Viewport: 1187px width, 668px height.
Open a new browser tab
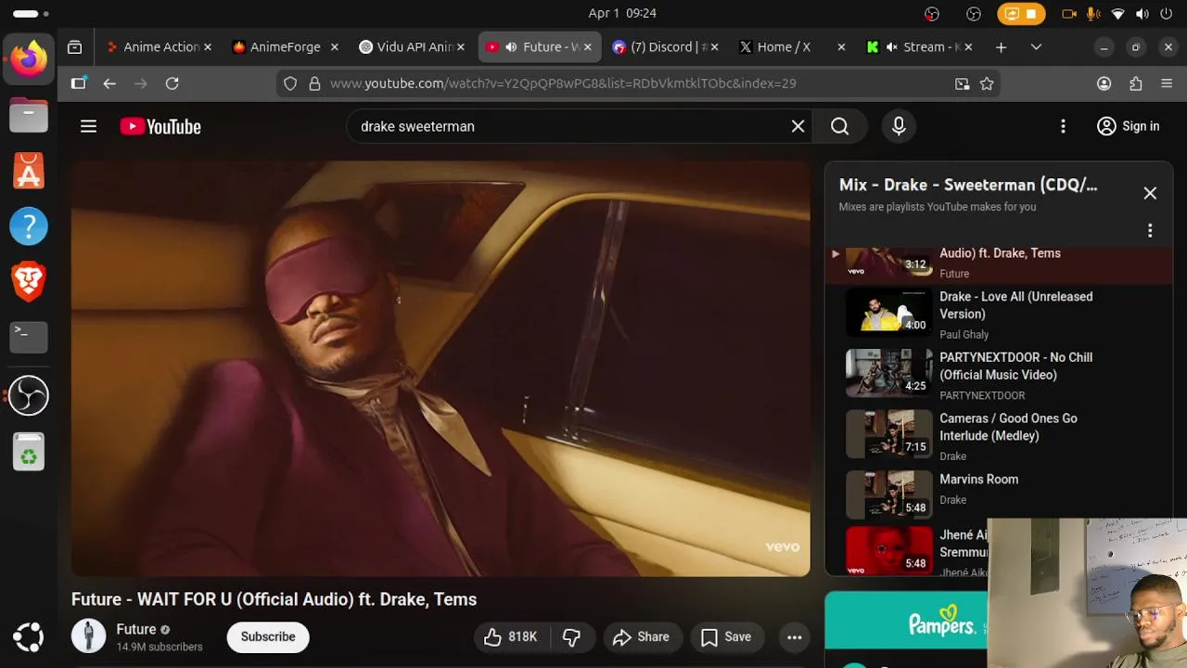(1001, 47)
